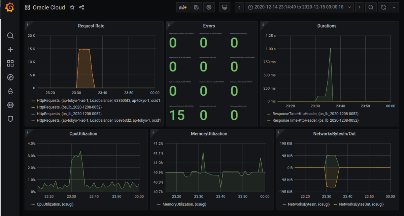Open the Request Rate panel title menu
This screenshot has height=216, width=404.
pyautogui.click(x=91, y=26)
